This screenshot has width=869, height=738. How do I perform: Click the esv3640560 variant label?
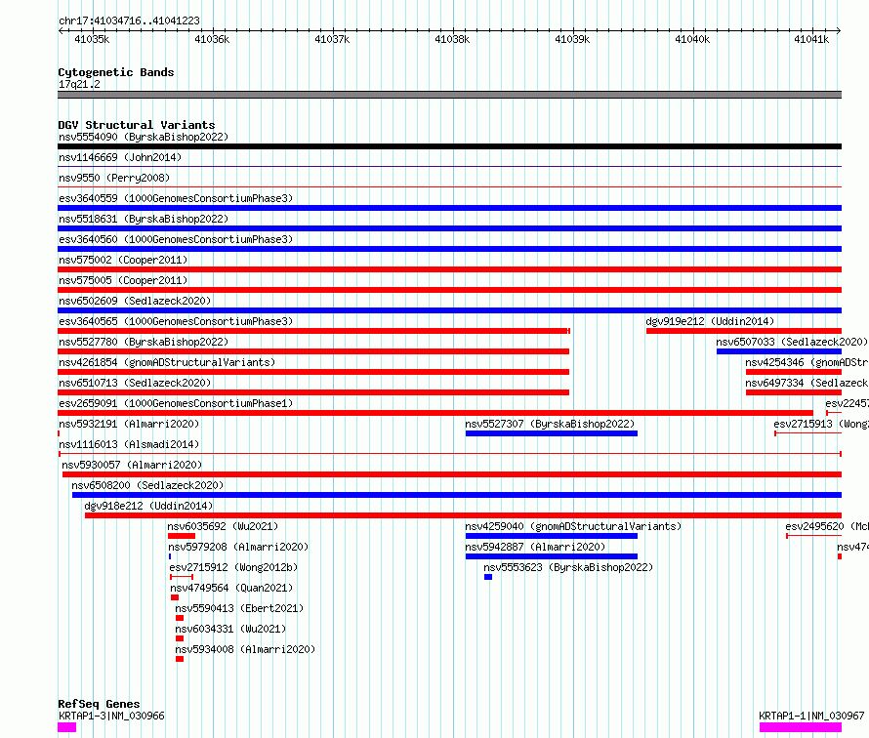click(x=176, y=239)
